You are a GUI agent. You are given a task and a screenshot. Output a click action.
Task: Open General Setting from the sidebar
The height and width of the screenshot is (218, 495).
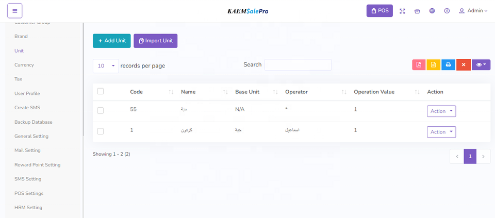point(31,136)
